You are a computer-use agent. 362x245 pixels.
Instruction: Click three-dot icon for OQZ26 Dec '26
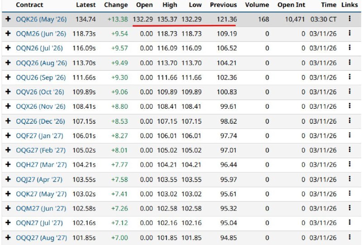349,121
